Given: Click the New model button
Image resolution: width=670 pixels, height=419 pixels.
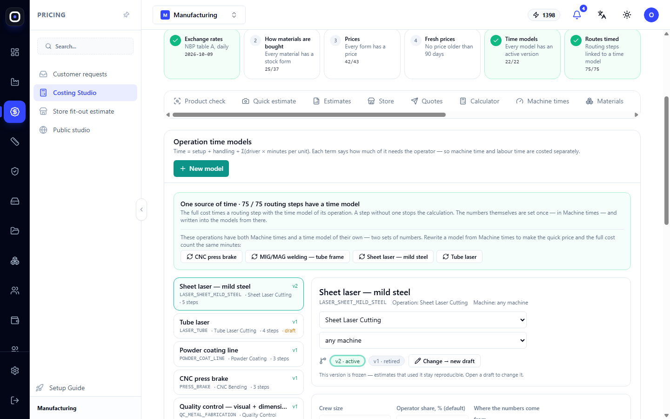Looking at the screenshot, I should [x=201, y=169].
